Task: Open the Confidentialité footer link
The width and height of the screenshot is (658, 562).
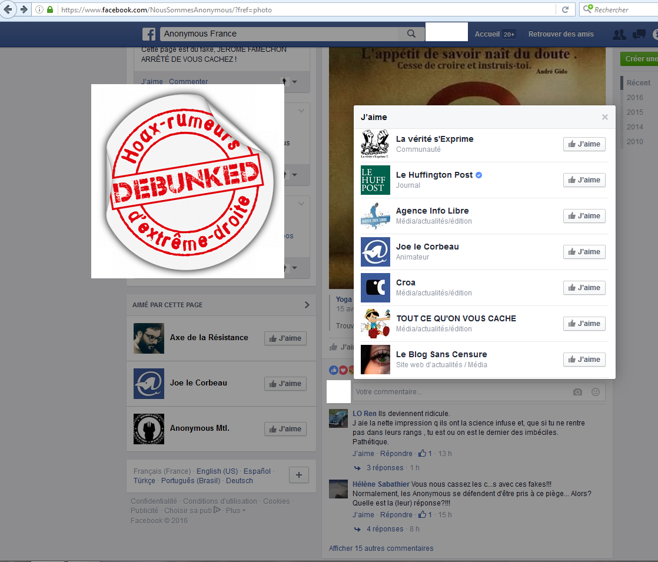Action: coord(154,501)
